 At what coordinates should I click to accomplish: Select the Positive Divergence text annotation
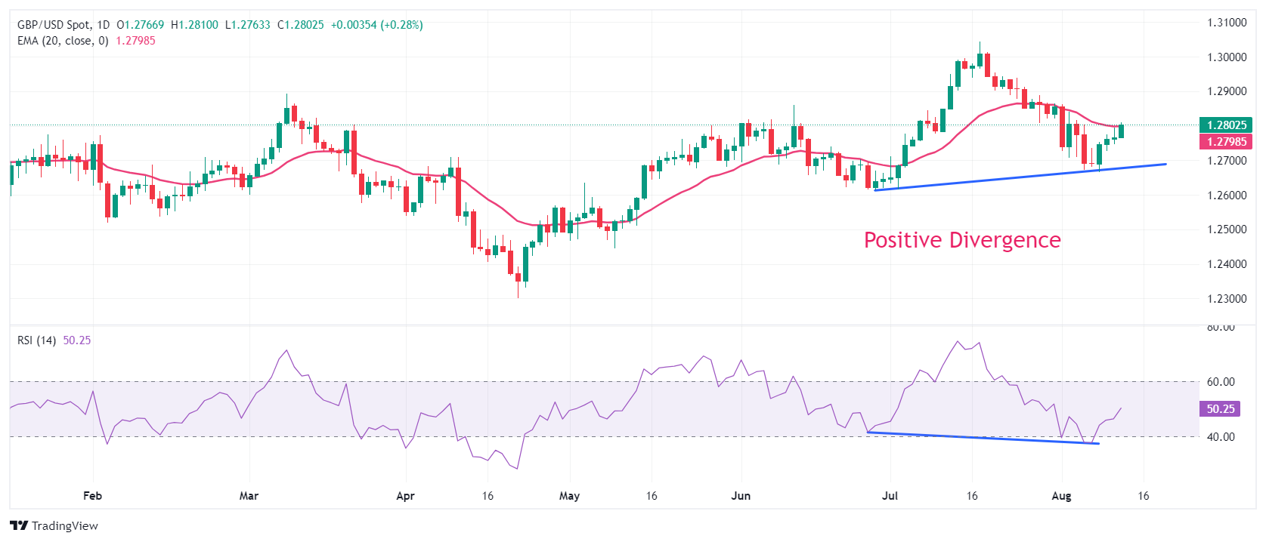coord(962,240)
